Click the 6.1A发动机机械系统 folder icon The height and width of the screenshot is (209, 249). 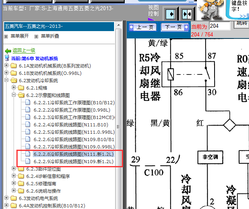14,65
